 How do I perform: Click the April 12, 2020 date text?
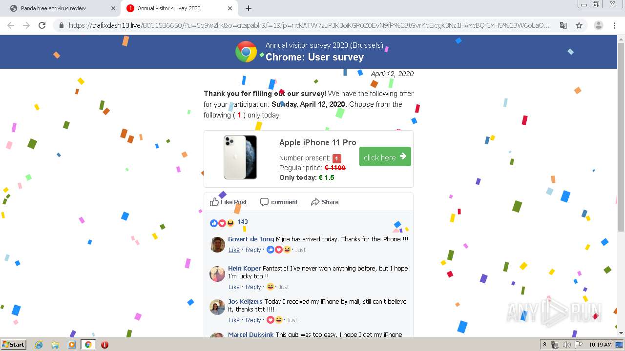[392, 74]
